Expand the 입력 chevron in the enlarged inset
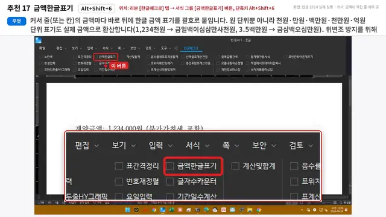Image resolution: width=386 pixels, height=217 pixels. (170, 146)
